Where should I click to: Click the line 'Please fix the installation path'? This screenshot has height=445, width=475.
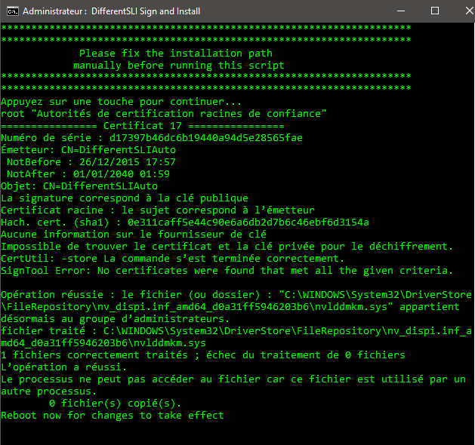[x=176, y=54]
